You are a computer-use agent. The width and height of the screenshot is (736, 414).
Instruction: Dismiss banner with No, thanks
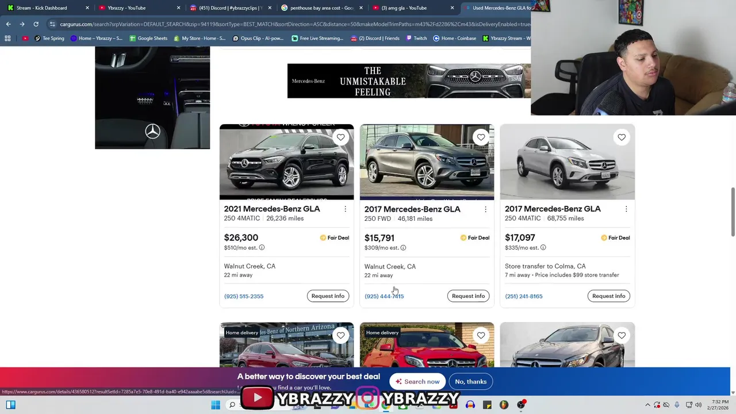pos(471,382)
